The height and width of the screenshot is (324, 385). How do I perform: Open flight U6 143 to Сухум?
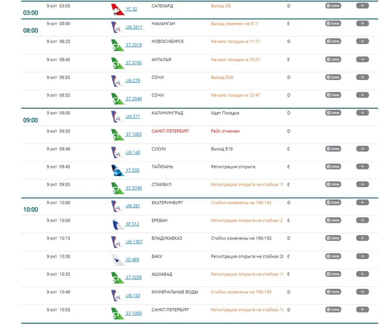[133, 152]
